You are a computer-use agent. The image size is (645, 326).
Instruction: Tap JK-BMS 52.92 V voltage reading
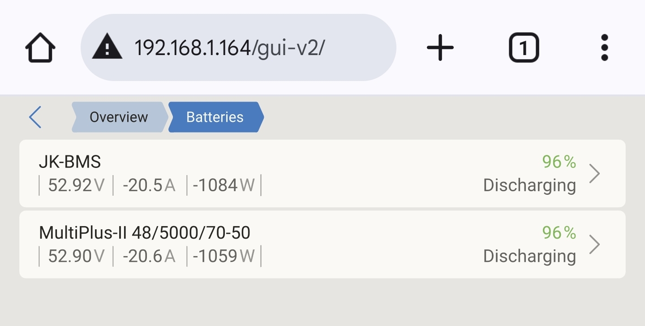(76, 185)
